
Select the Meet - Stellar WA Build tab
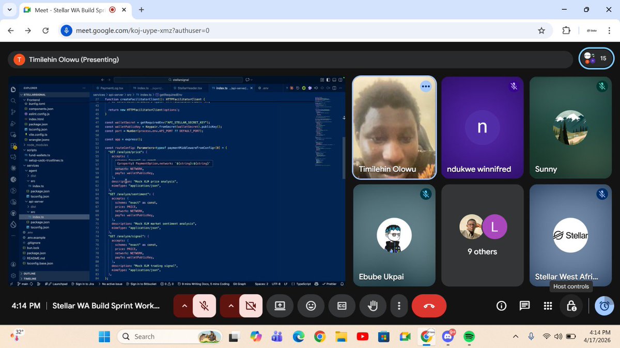click(76, 9)
